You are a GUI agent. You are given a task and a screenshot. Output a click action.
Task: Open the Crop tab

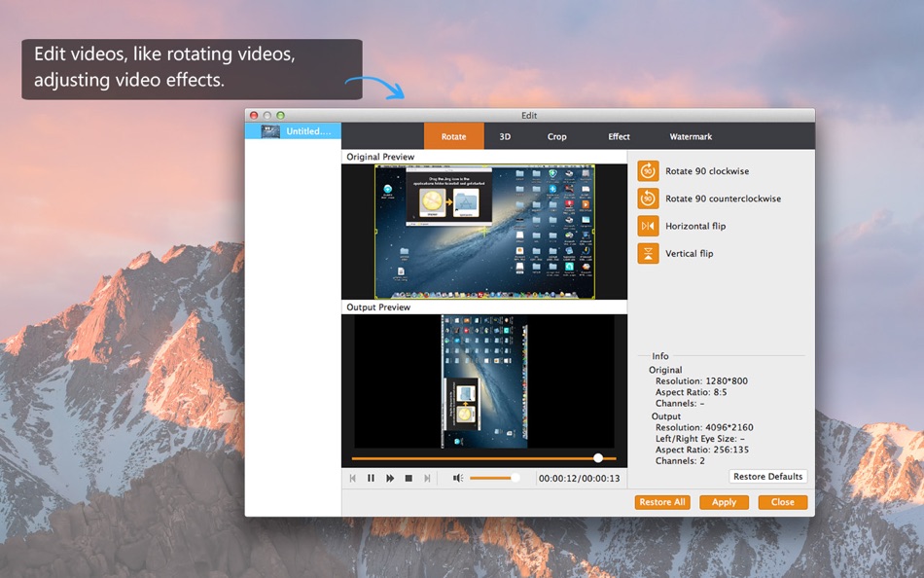(556, 136)
